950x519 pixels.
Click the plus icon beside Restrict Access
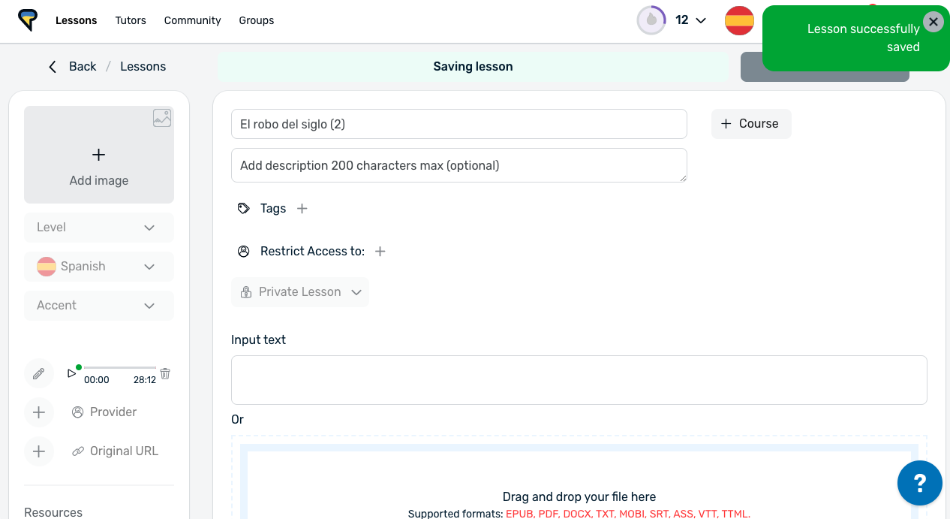tap(380, 252)
